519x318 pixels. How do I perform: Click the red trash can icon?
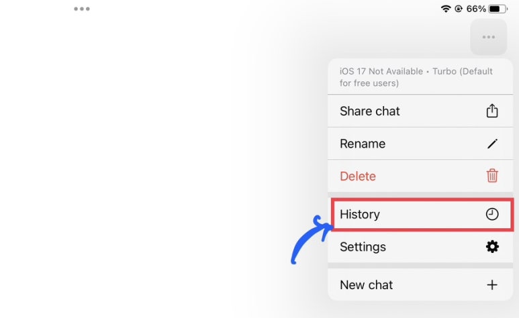pos(492,175)
